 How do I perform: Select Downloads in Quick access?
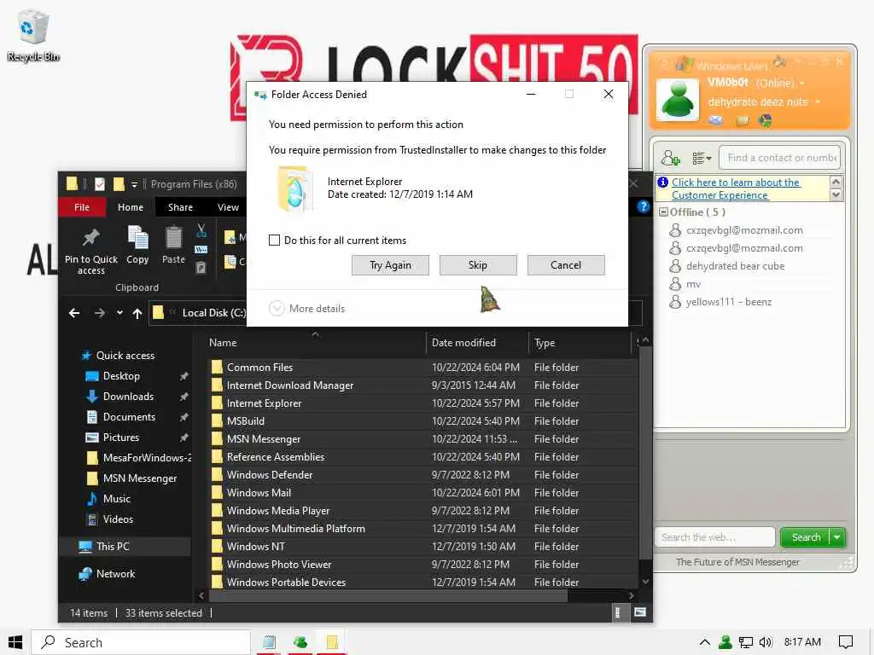point(128,396)
